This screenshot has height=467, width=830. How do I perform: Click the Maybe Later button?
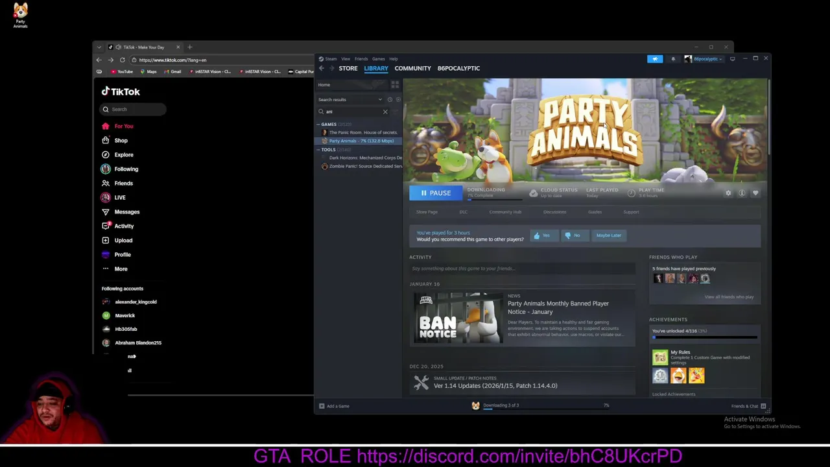click(609, 235)
